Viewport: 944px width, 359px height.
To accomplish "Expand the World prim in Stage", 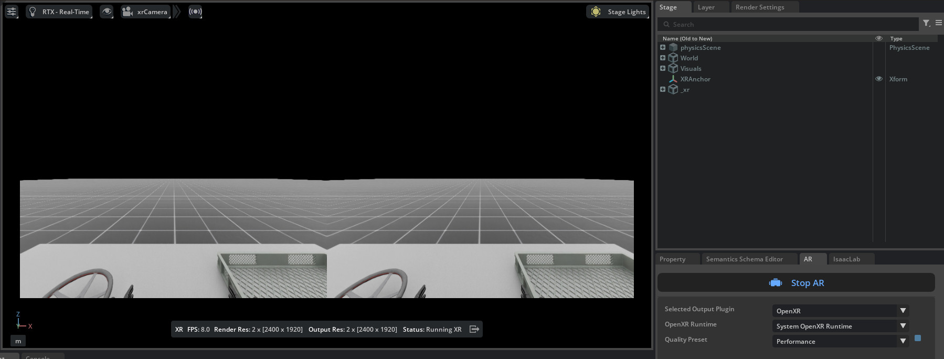I will tap(663, 58).
